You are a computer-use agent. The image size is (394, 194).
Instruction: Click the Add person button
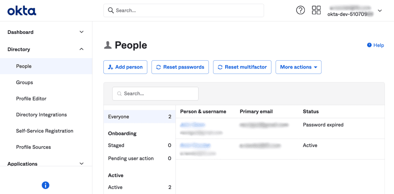click(x=125, y=67)
